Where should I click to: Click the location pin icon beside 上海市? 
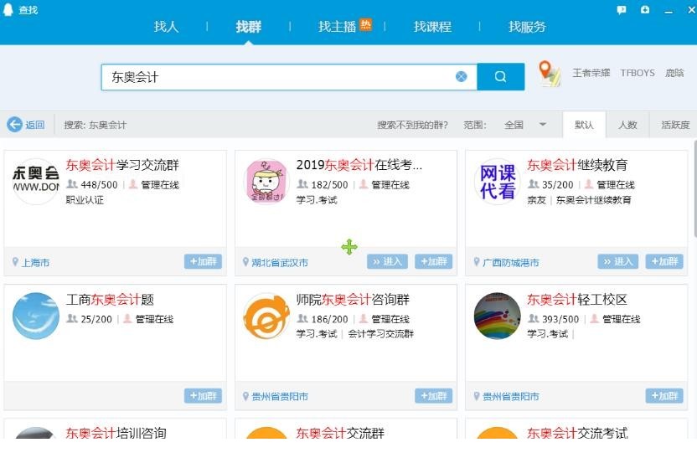pyautogui.click(x=16, y=262)
